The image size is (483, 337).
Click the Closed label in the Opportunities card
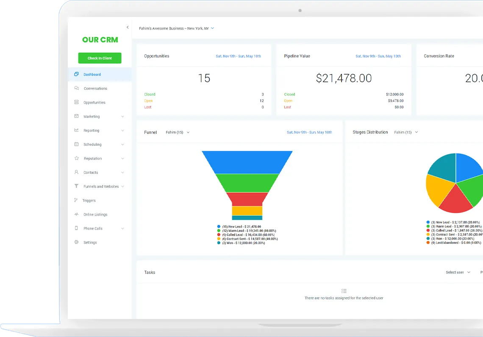(x=150, y=95)
